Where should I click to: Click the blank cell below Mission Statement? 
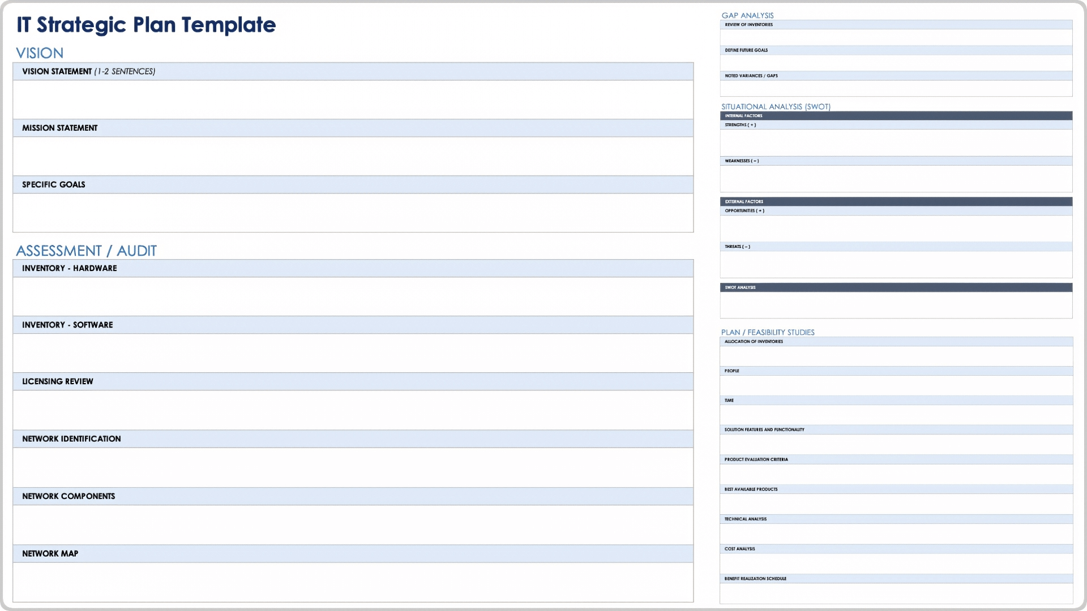(x=353, y=156)
